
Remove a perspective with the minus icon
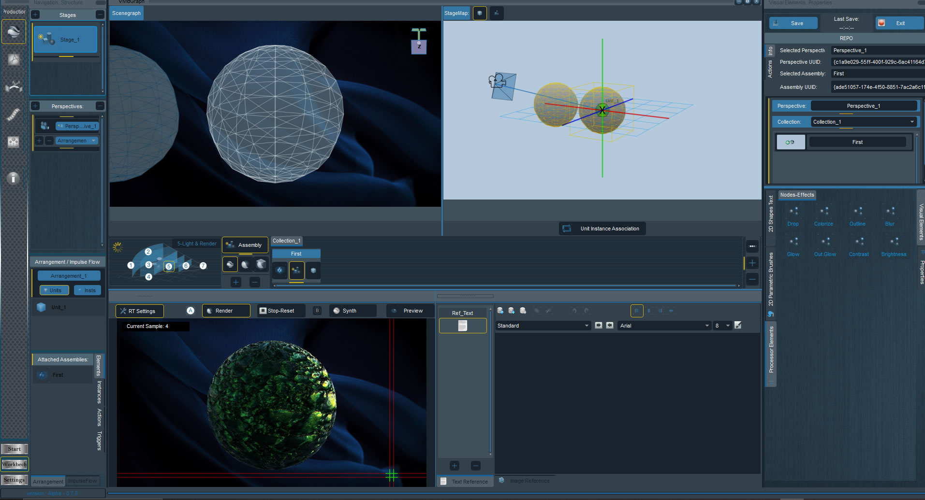[x=100, y=106]
